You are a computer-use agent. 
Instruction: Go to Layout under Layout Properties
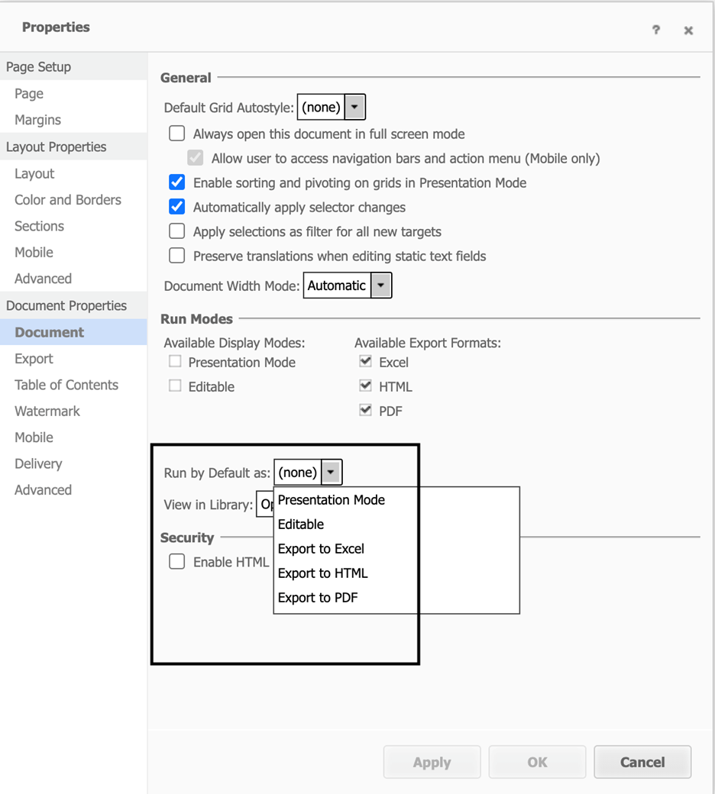[73, 173]
